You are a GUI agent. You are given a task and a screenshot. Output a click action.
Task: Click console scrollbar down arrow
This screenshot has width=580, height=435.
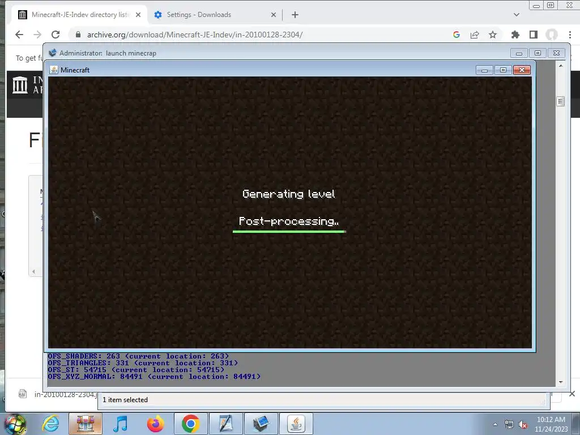click(x=561, y=382)
